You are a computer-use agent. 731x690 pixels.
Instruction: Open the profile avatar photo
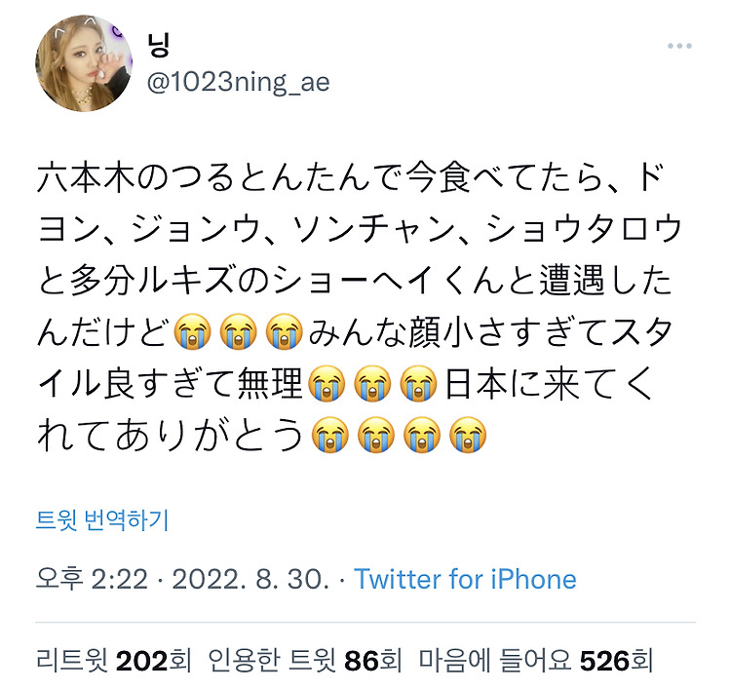click(x=84, y=63)
